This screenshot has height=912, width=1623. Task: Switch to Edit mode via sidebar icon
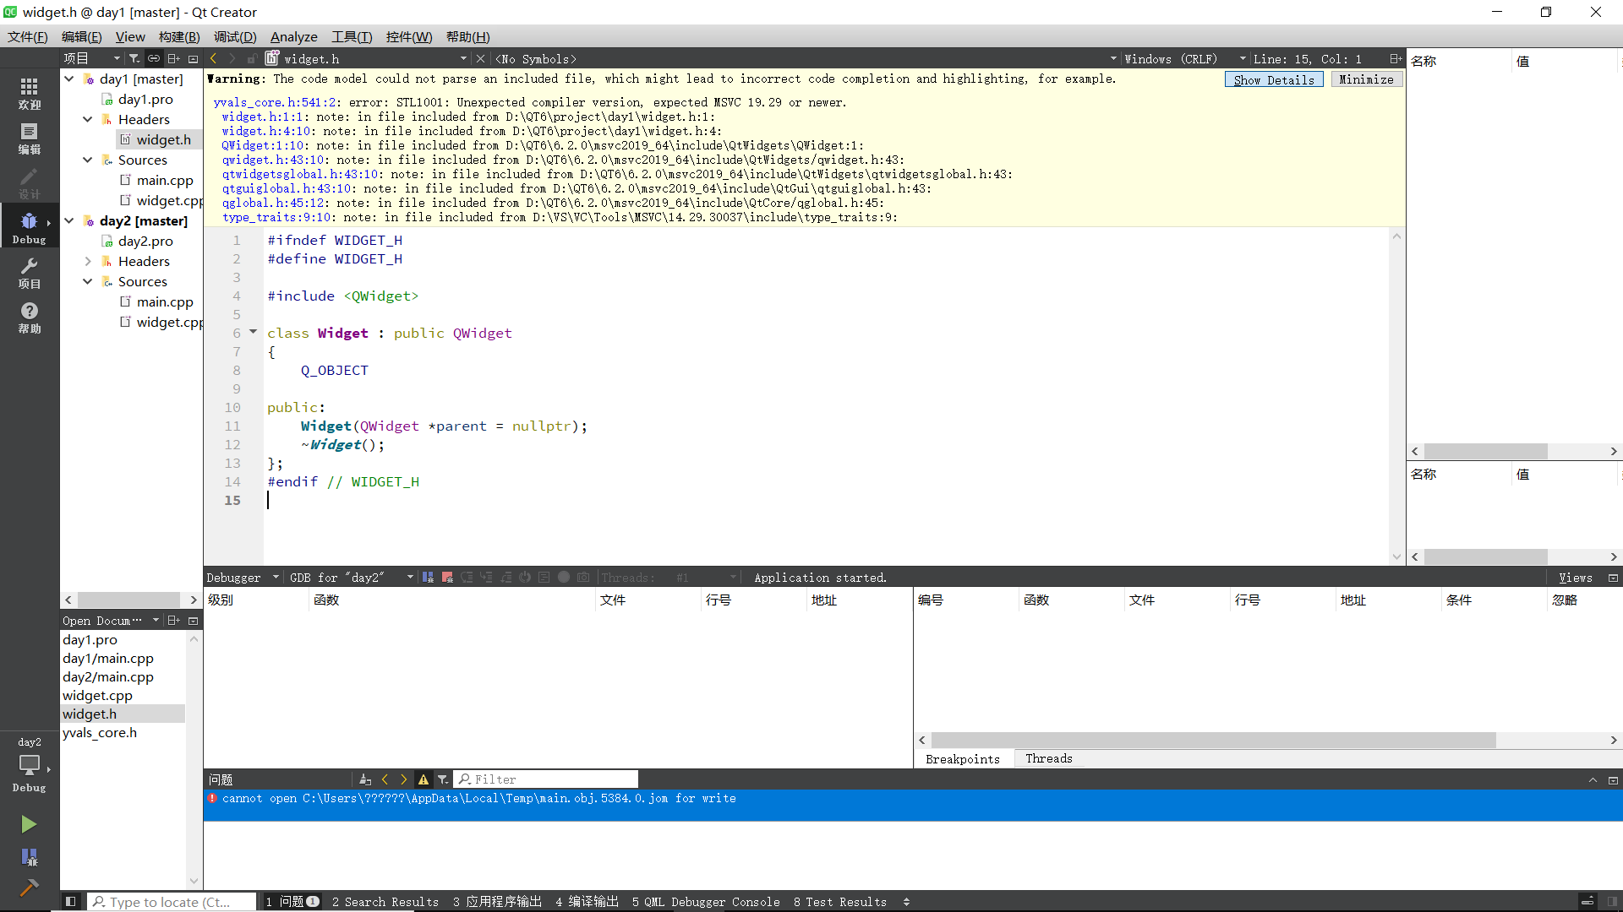point(30,135)
